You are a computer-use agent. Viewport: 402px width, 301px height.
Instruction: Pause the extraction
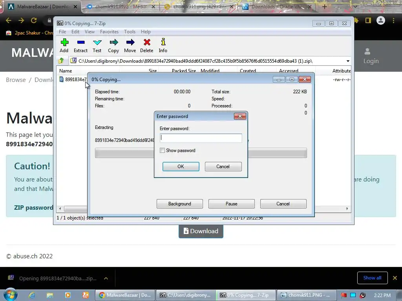(x=232, y=204)
